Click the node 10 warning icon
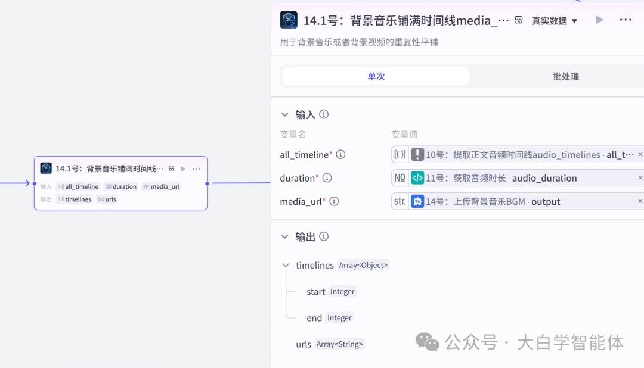Viewport: 644px width, 368px height. click(x=417, y=155)
